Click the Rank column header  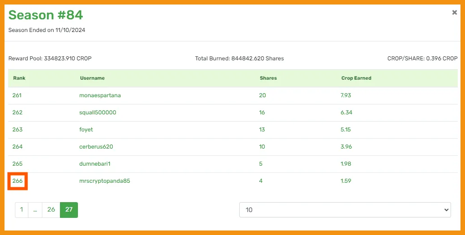click(19, 78)
